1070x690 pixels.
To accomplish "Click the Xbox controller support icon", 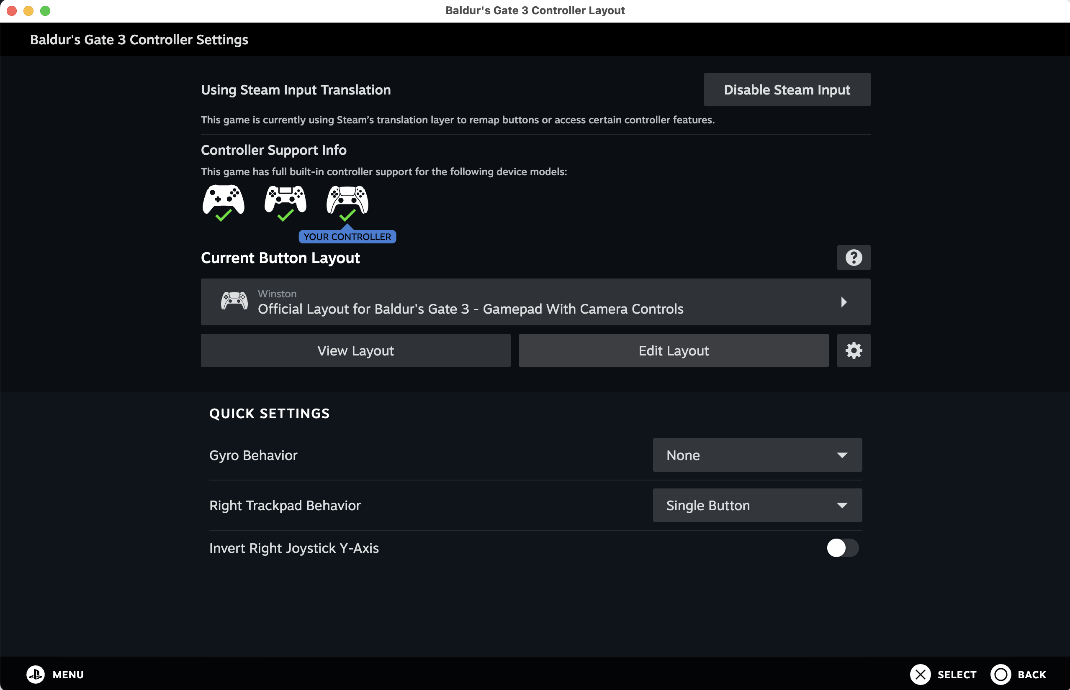I will point(223,200).
